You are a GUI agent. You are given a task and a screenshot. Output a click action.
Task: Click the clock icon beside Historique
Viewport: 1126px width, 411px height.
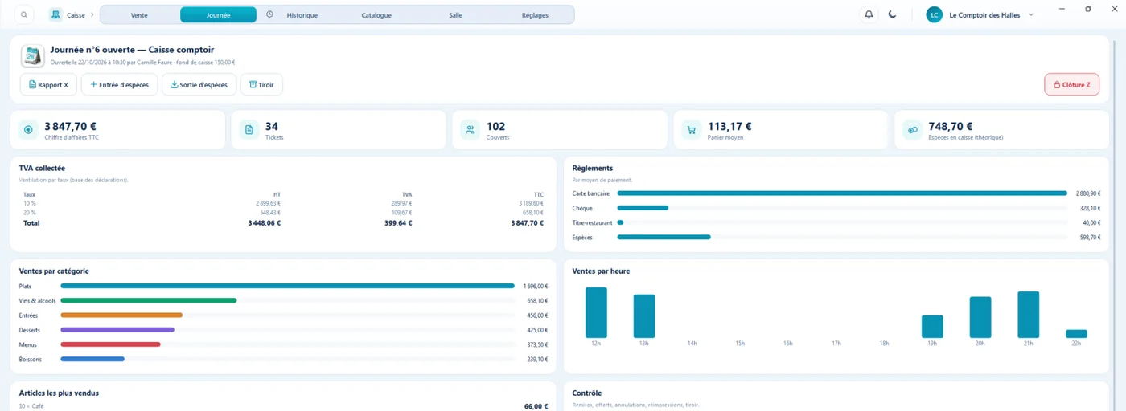click(x=269, y=14)
